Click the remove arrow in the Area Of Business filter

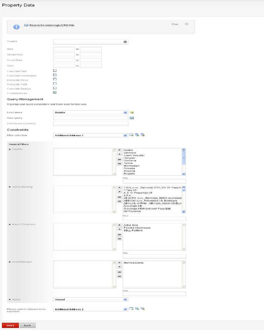pos(119,229)
